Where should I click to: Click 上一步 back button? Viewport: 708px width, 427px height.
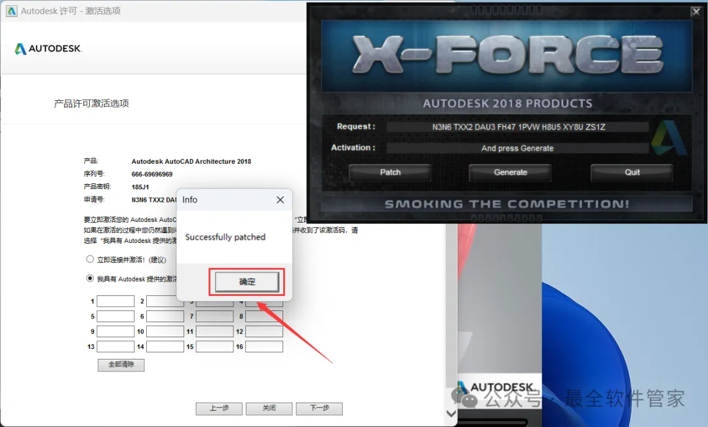coord(219,409)
